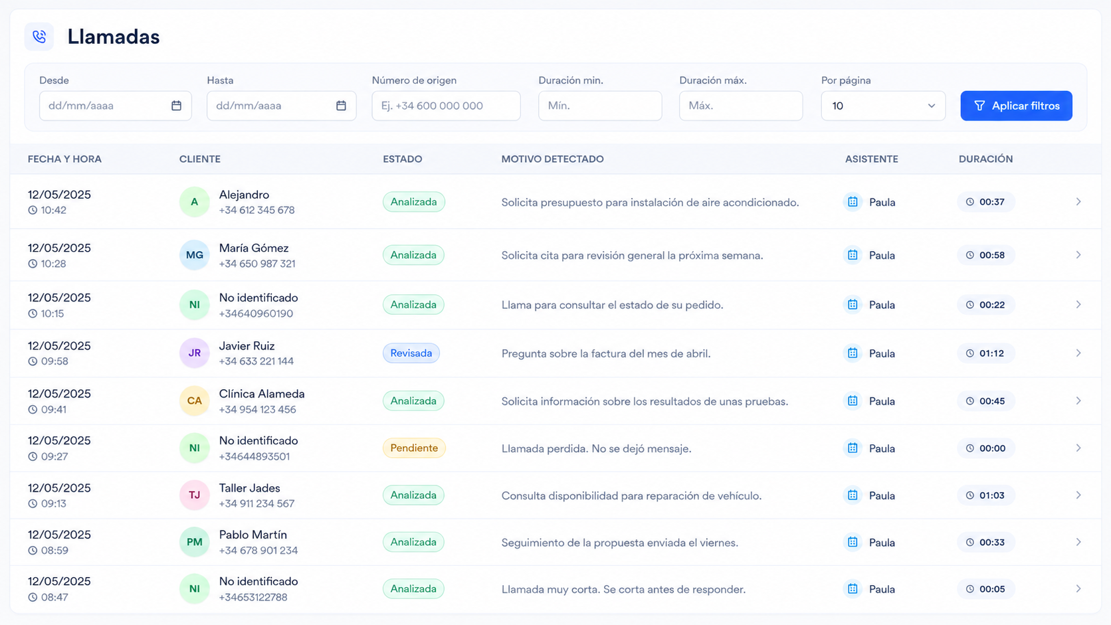
Task: Open the 08:47 short call chevron
Action: [x=1078, y=589]
